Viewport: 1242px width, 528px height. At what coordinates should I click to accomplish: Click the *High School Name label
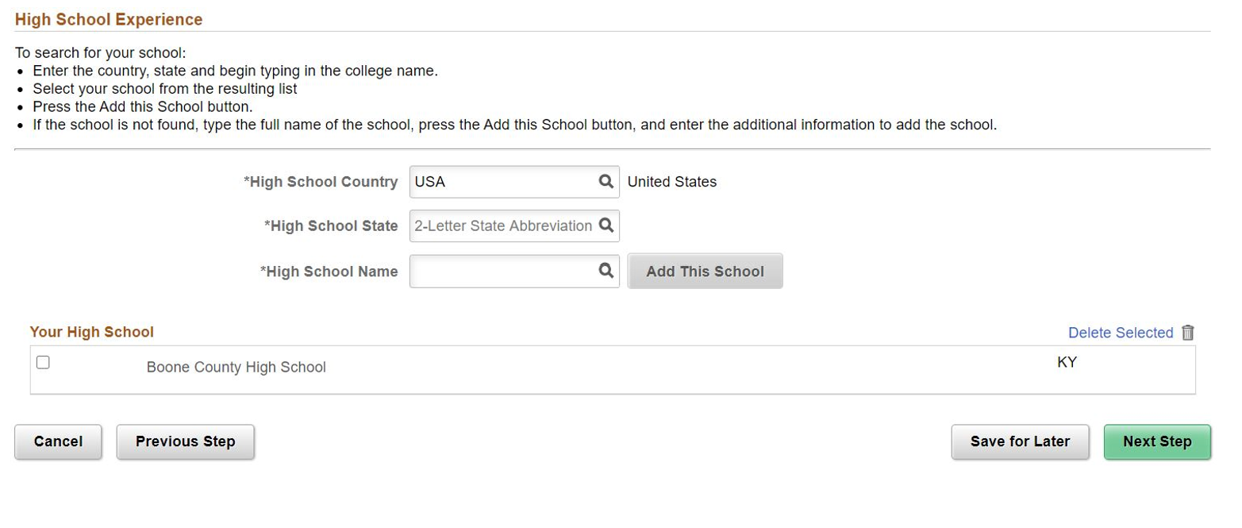coord(329,272)
